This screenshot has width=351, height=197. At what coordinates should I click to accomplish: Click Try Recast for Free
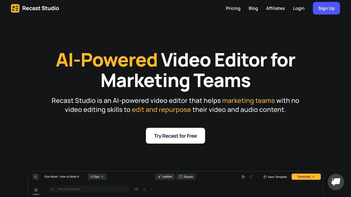tap(175, 136)
